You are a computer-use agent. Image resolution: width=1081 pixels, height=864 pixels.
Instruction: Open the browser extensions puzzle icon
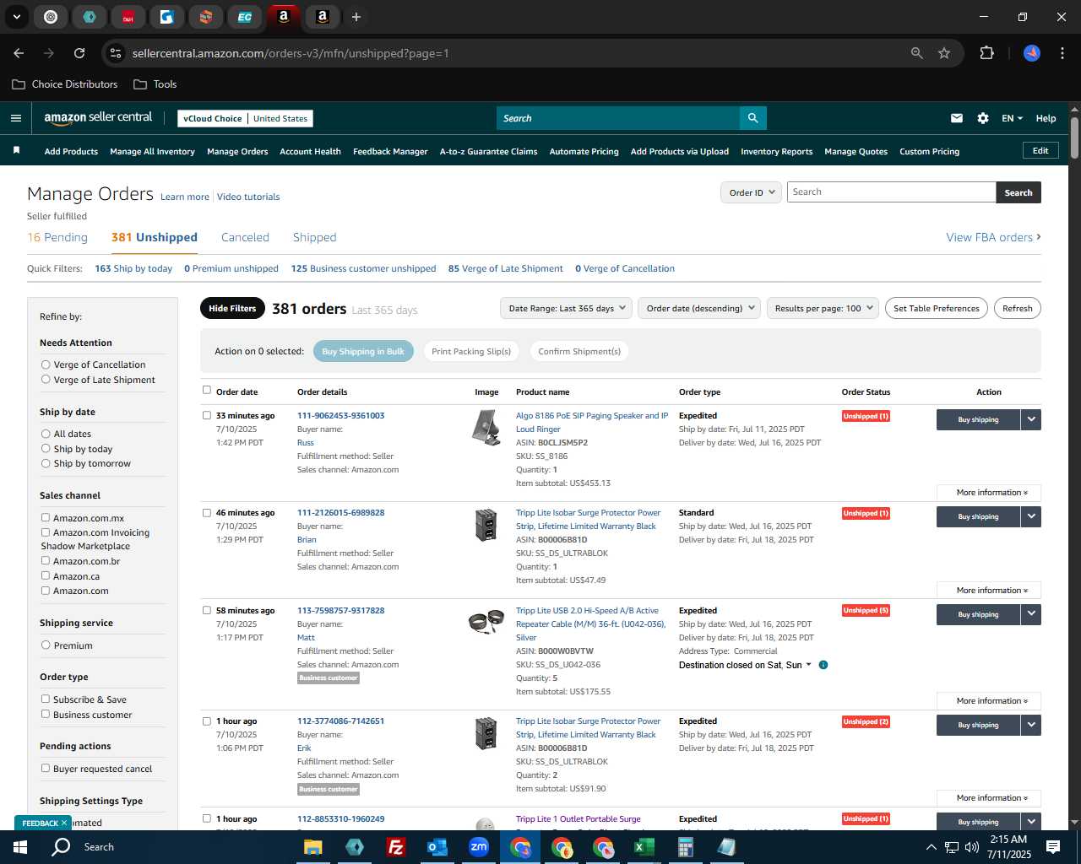click(x=986, y=53)
